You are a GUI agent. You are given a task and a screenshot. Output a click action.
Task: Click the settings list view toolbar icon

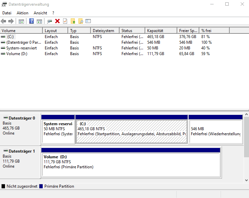click(88, 21)
